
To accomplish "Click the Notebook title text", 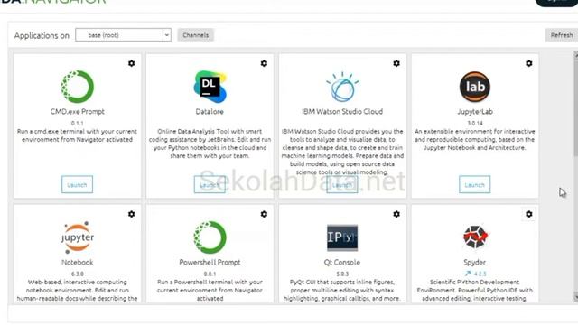I will (x=78, y=263).
